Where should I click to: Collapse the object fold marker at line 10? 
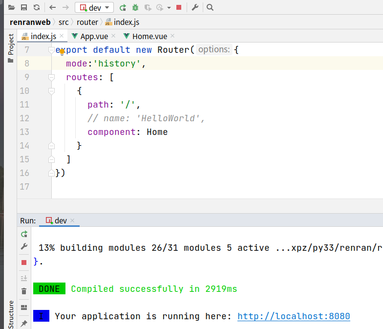(x=51, y=91)
